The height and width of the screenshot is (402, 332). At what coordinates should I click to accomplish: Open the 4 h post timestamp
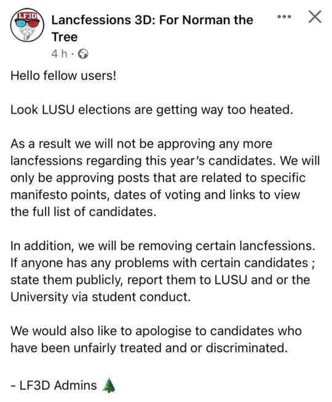click(x=59, y=54)
